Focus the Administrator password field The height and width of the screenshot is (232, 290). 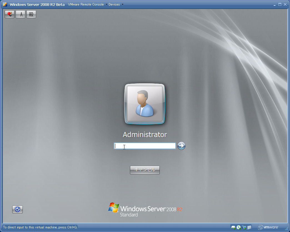tap(145, 146)
